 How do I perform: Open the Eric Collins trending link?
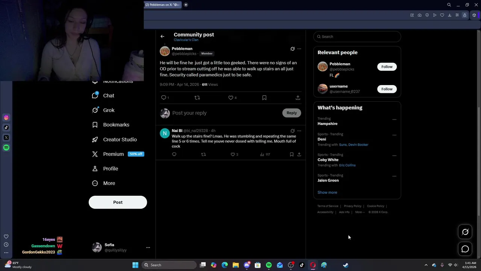[x=347, y=165]
